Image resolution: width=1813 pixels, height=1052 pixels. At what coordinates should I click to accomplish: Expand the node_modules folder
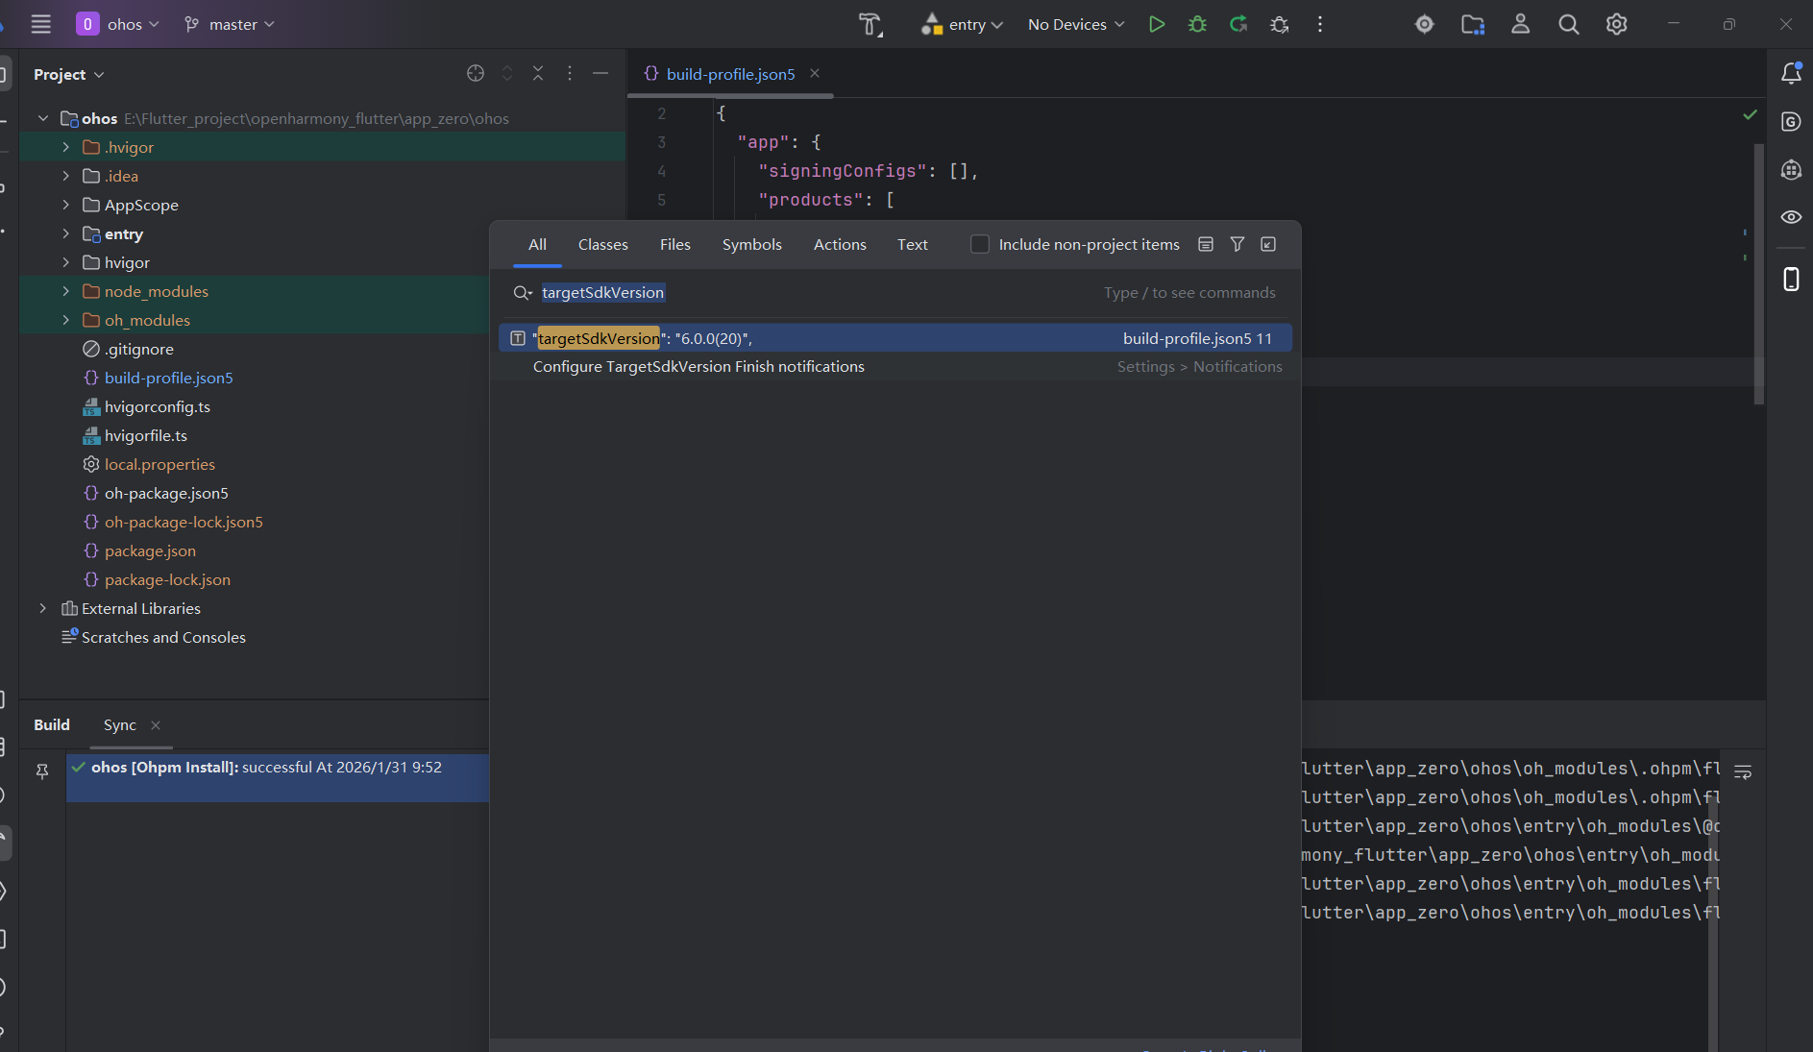[x=65, y=291]
